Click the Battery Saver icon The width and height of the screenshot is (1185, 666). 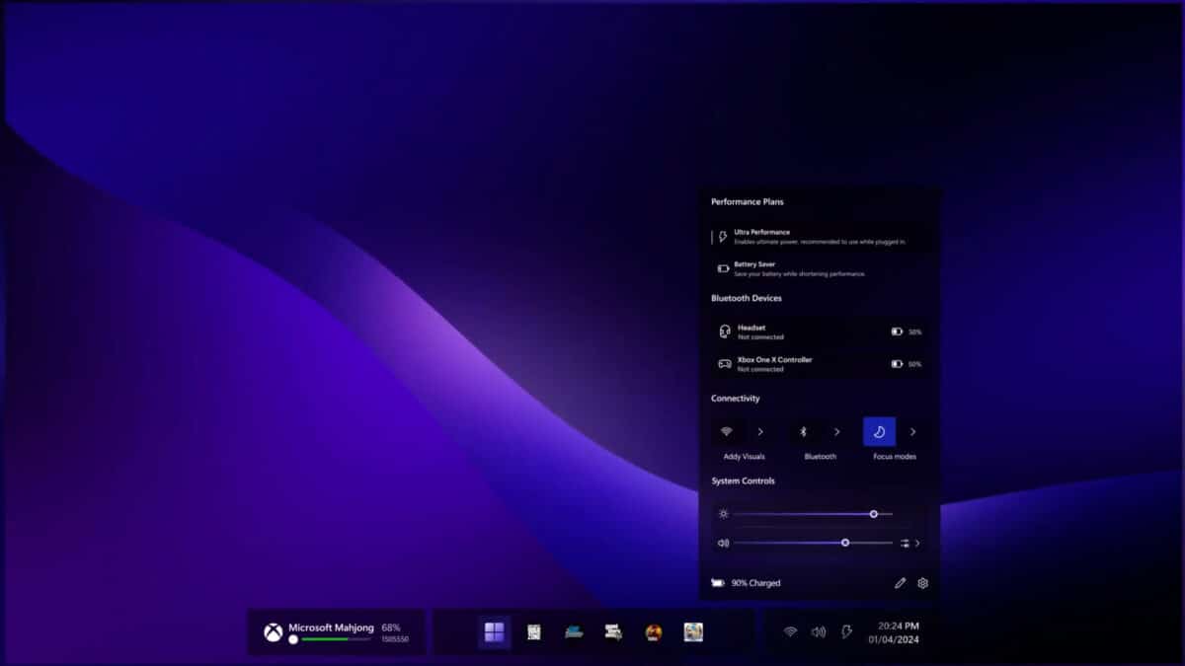723,267
